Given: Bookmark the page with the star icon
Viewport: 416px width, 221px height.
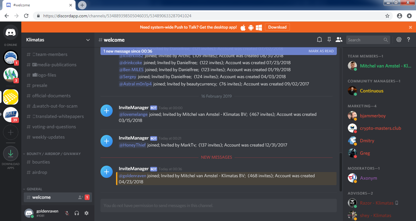Looking at the screenshot, I should [387, 16].
